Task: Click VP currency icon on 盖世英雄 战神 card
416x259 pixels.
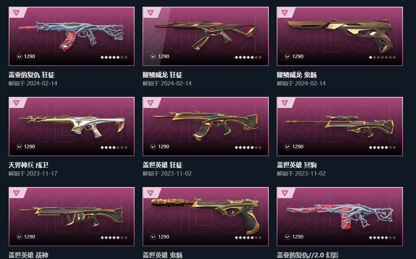Action: (19, 237)
